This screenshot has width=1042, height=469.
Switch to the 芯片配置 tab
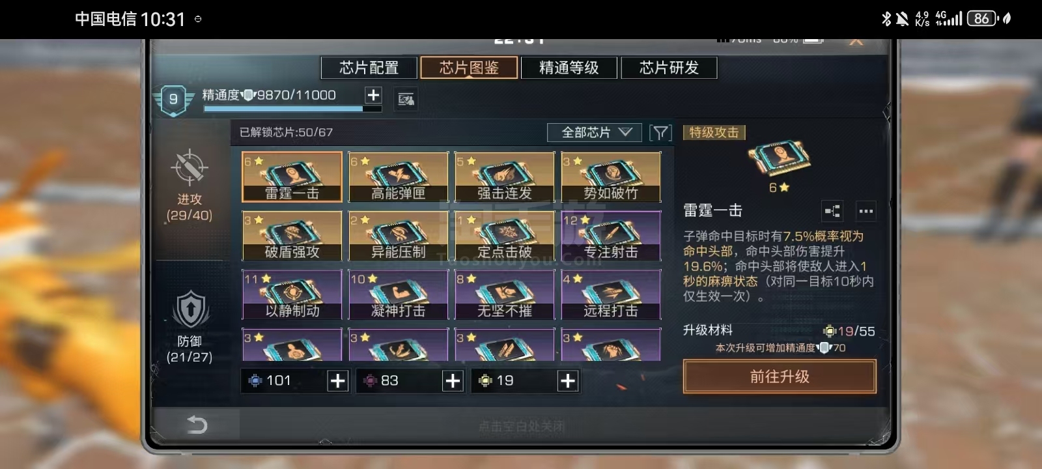pyautogui.click(x=369, y=68)
